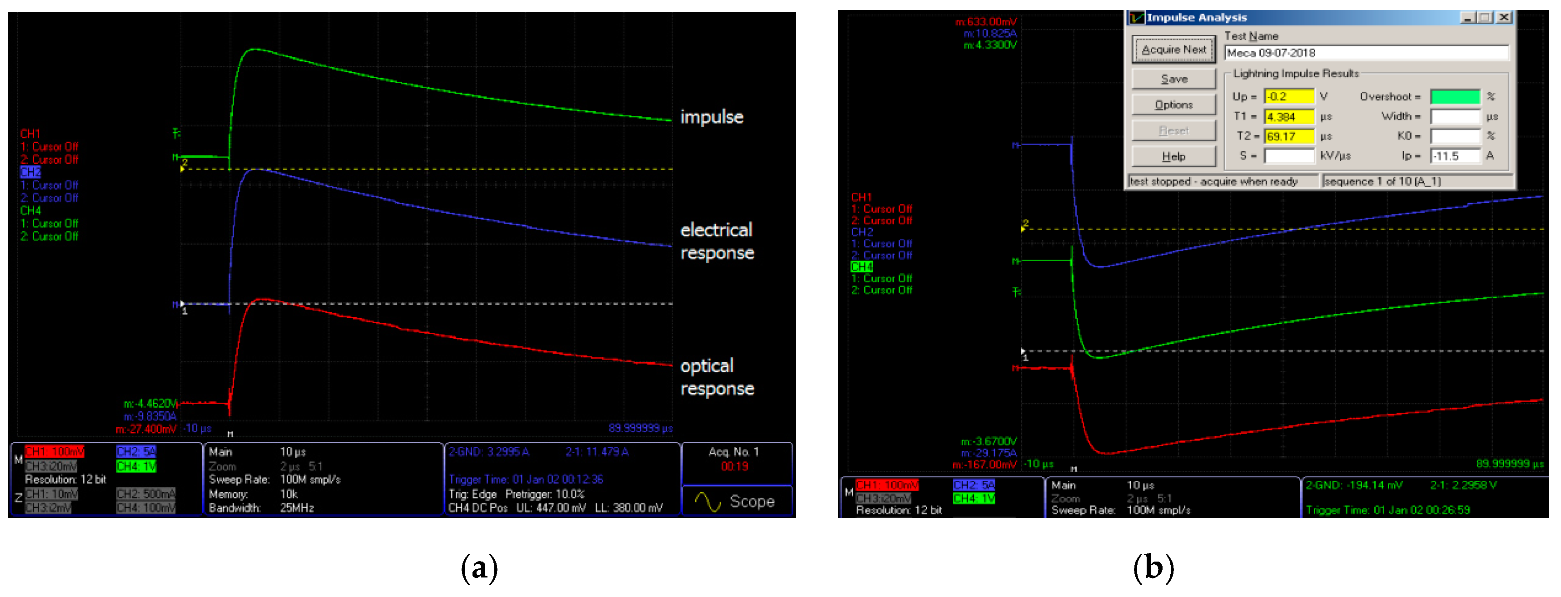Open the Options button in Impulse Analysis
The width and height of the screenshot is (1561, 597).
(1174, 105)
